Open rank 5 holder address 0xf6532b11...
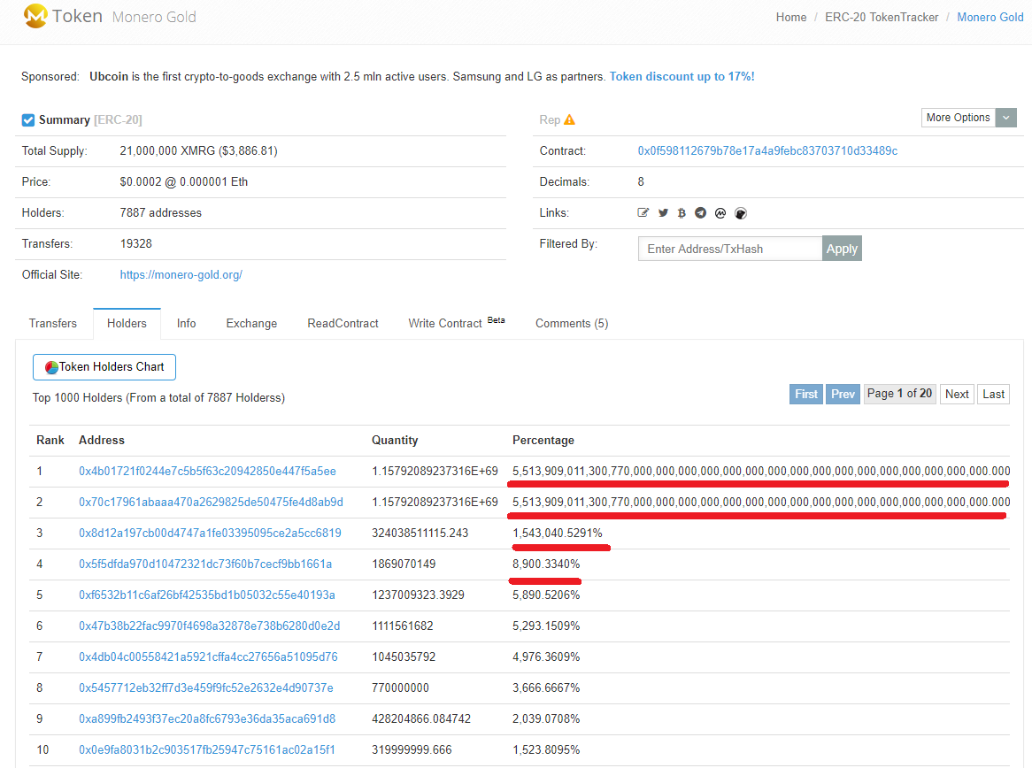This screenshot has width=1032, height=768. point(206,595)
